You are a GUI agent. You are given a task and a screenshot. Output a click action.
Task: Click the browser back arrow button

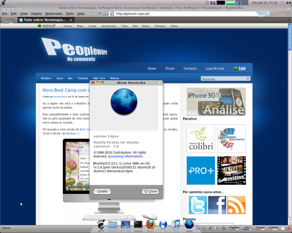pyautogui.click(x=89, y=14)
